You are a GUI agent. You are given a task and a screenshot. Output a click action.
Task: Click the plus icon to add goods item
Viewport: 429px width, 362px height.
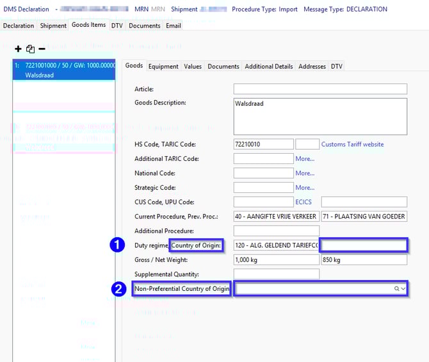pyautogui.click(x=18, y=49)
